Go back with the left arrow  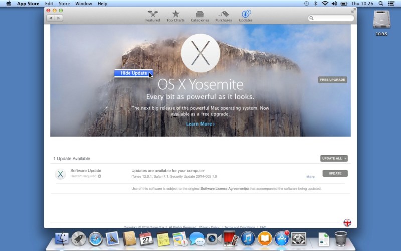point(51,18)
